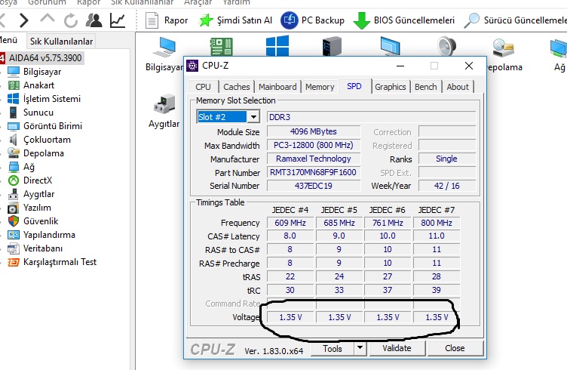Image resolution: width=567 pixels, height=370 pixels.
Task: Click the Week/Year value 42 / 16
Action: pyautogui.click(x=447, y=186)
